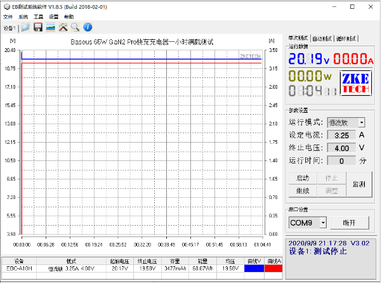Switch to the 循环测试 tab
382x284 pixels.
coord(346,39)
